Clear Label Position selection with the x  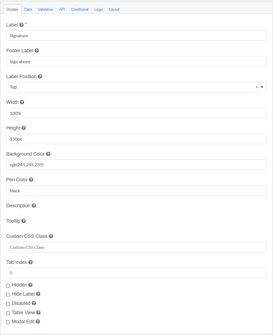tap(257, 87)
